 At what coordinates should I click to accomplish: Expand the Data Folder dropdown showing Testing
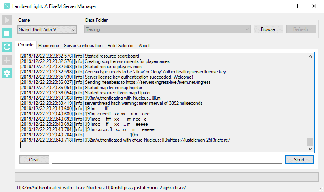tap(167, 29)
